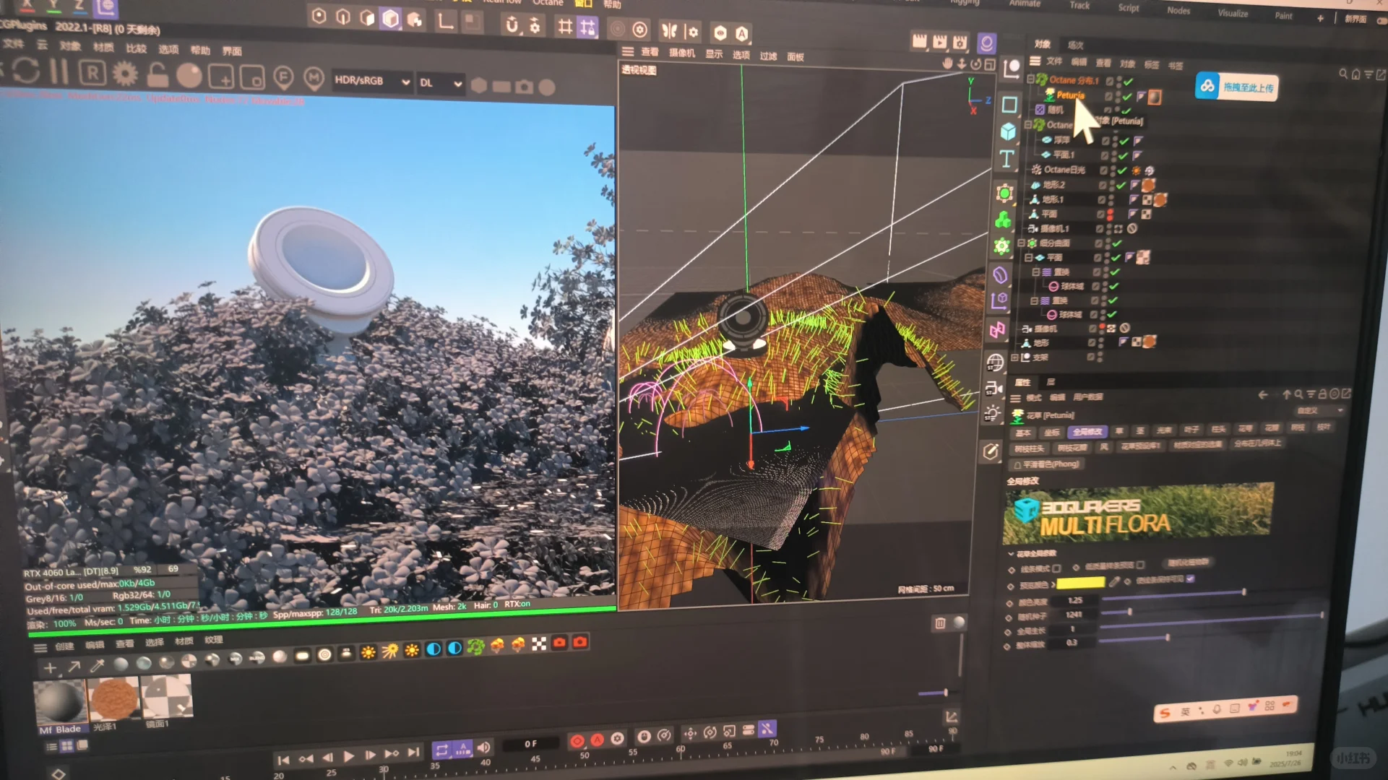Viewport: 1388px width, 780px height.
Task: Click the pick focus F icon
Action: 283,77
